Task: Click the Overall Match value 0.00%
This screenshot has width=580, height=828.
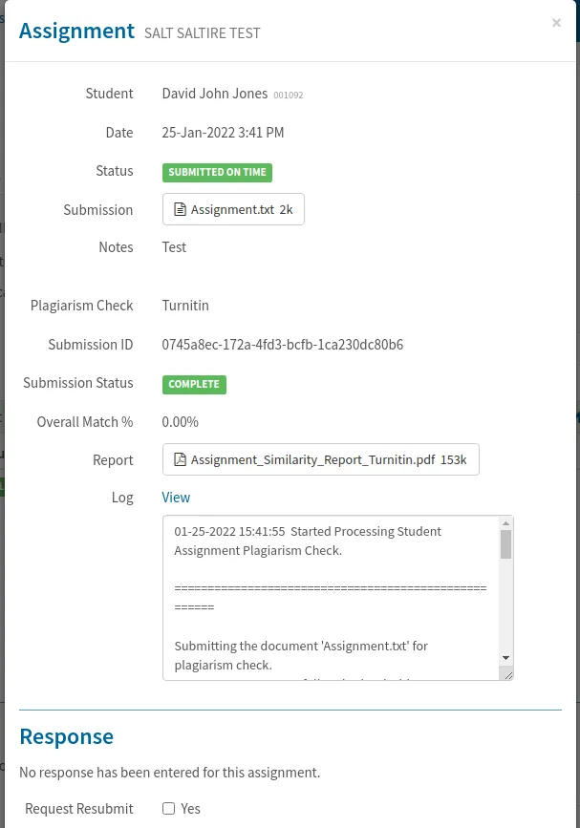Action: tap(181, 422)
